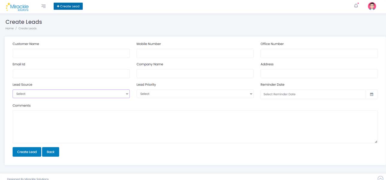
Task: Click the Customer Name label
Action: coord(26,44)
